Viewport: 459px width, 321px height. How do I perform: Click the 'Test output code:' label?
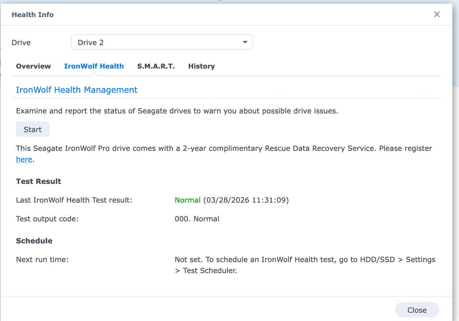47,219
